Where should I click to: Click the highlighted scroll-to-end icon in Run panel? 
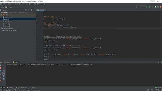(4, 73)
